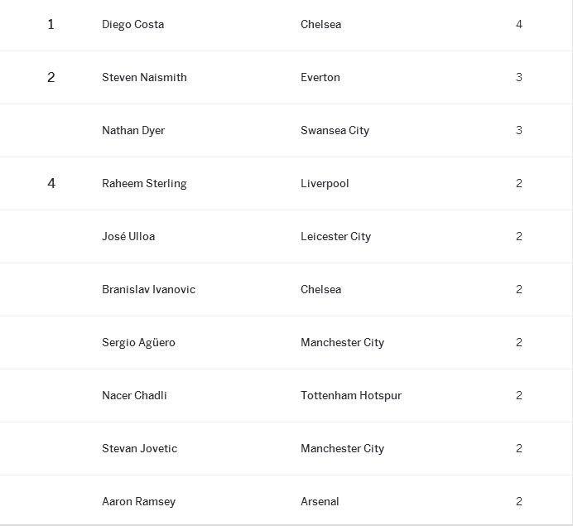This screenshot has width=573, height=526.
Task: Open Liverpool club link
Action: coord(325,184)
